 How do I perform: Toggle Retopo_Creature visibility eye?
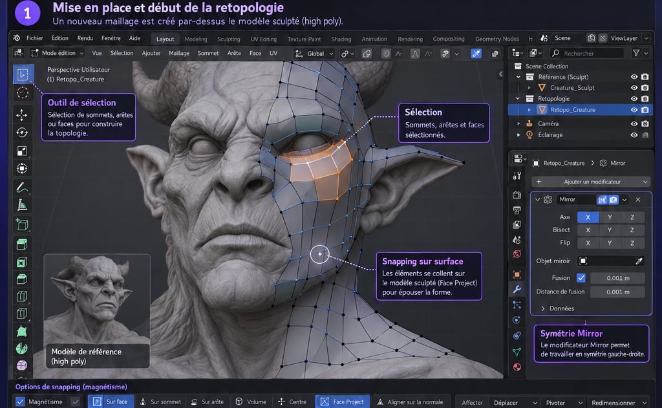tap(634, 110)
